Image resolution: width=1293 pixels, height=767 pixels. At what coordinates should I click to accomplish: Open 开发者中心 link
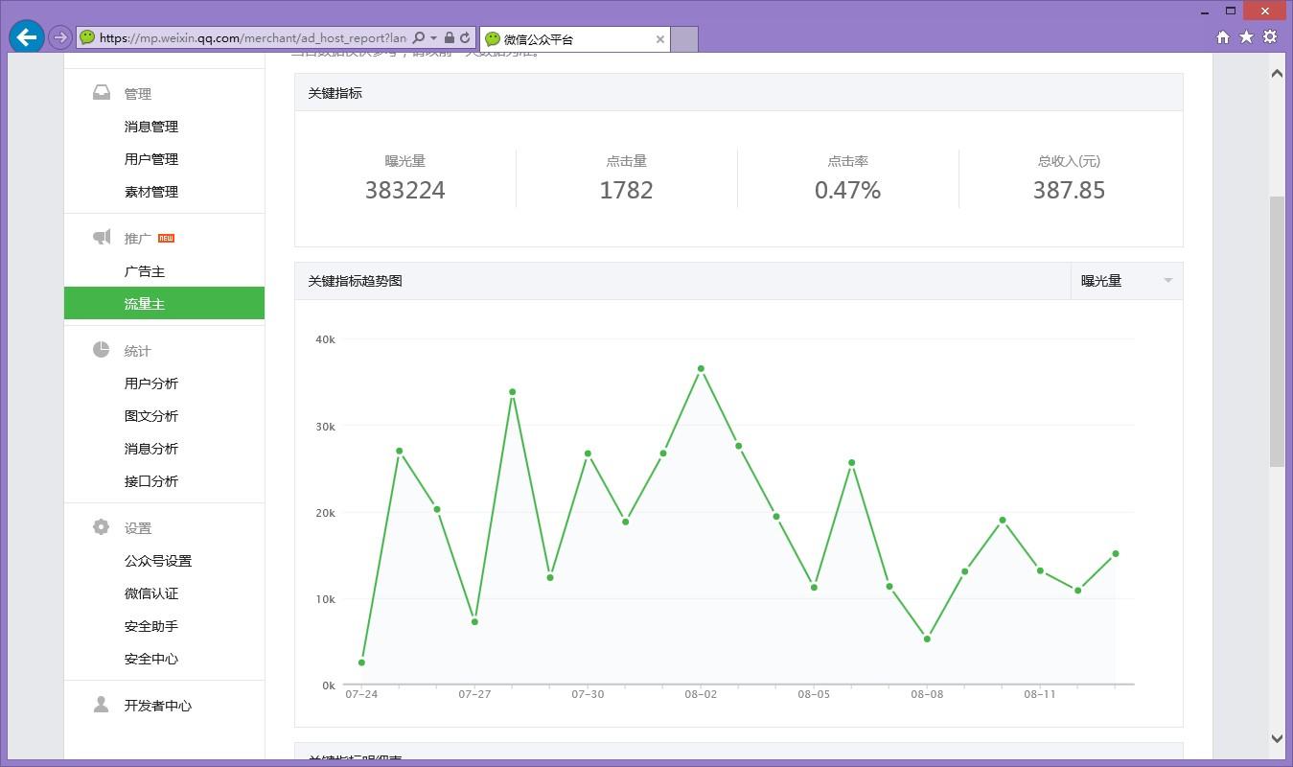pos(157,706)
